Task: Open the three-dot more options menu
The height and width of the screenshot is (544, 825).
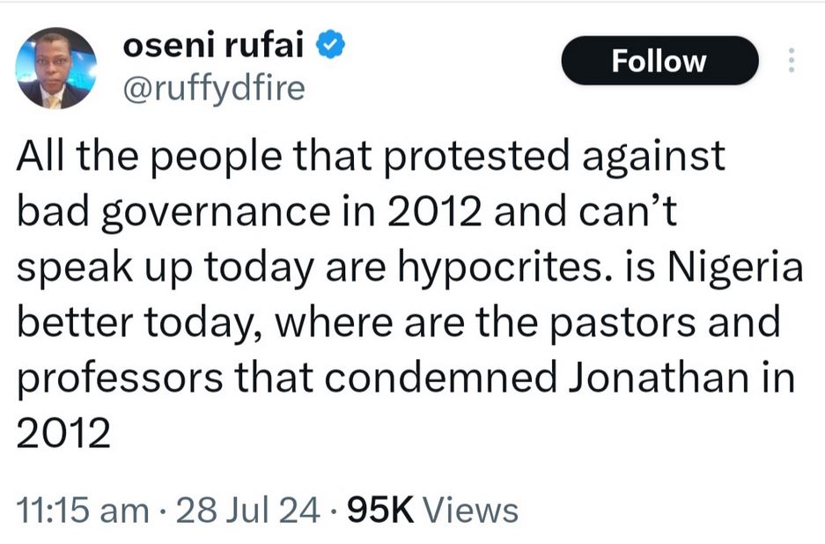Action: 790,61
